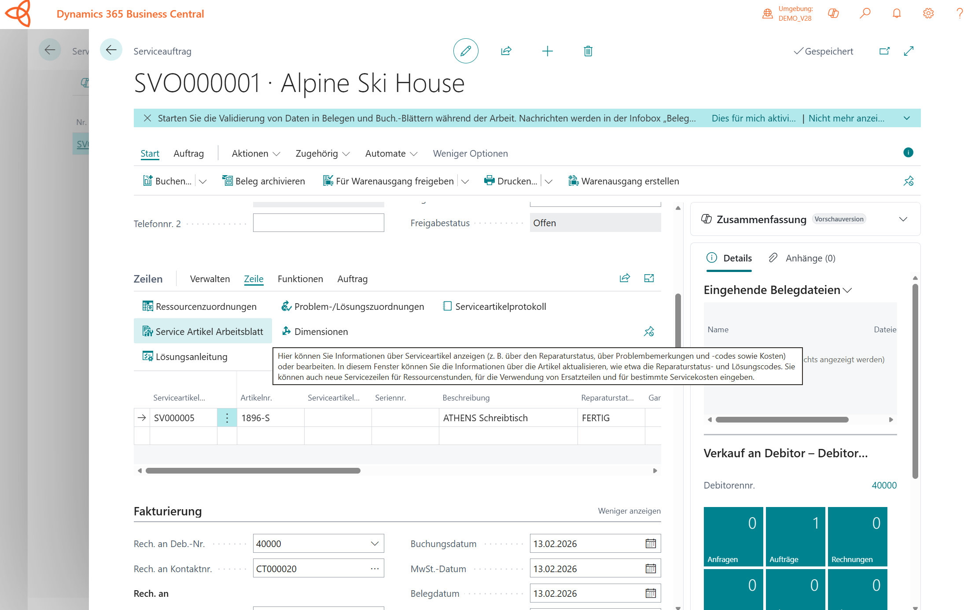
Task: Click Weniger anzeigen in Fakturierung
Action: point(629,511)
